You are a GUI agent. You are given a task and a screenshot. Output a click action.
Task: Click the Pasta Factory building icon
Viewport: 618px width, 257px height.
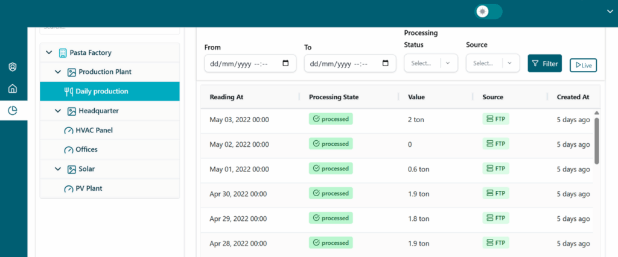63,53
